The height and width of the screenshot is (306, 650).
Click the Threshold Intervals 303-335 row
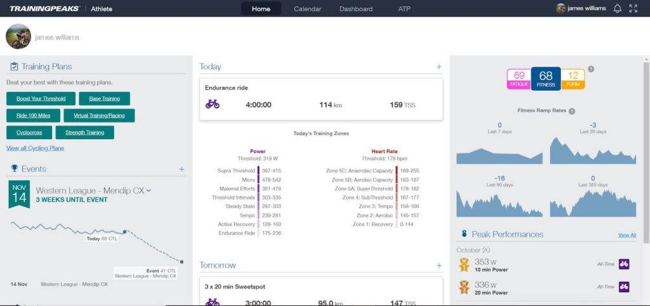[246, 197]
